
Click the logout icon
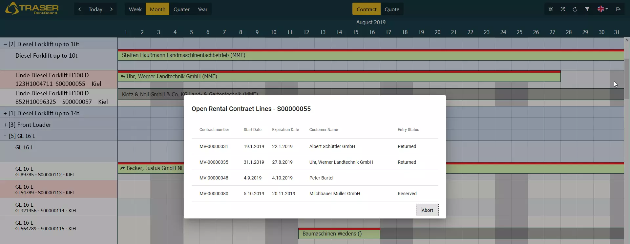pos(618,9)
